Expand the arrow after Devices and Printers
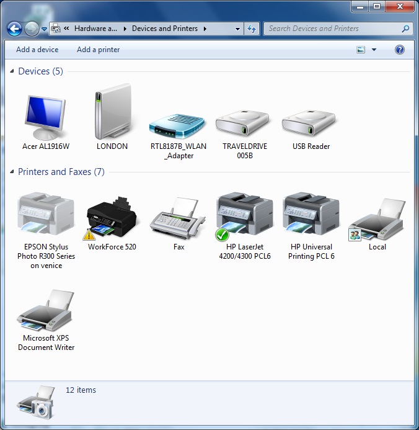 click(205, 29)
